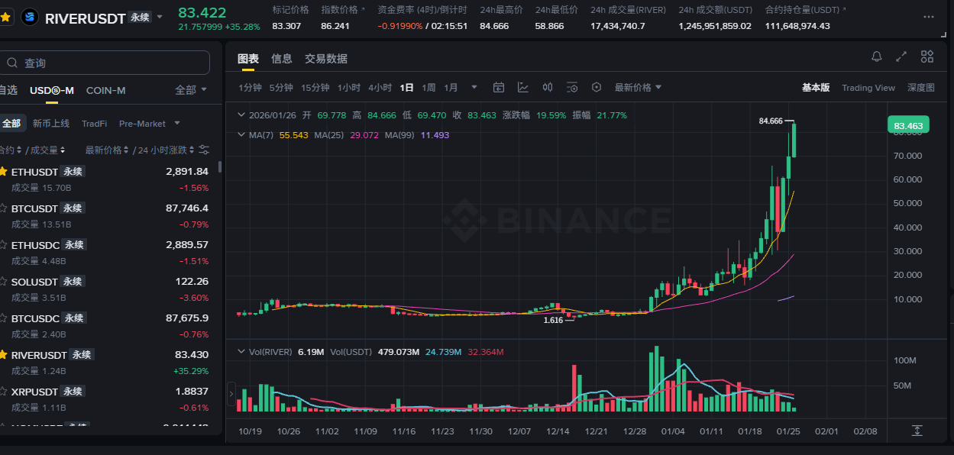The image size is (954, 455).
Task: Open the market list filter settings icon
Action: 204,150
